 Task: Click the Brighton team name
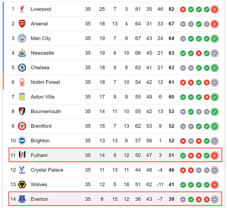[x=40, y=141]
